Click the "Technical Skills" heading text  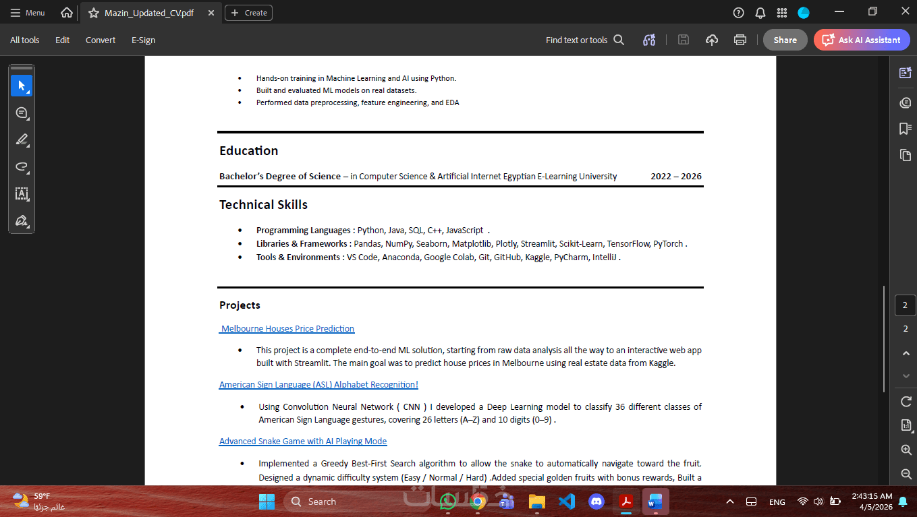[x=263, y=204]
